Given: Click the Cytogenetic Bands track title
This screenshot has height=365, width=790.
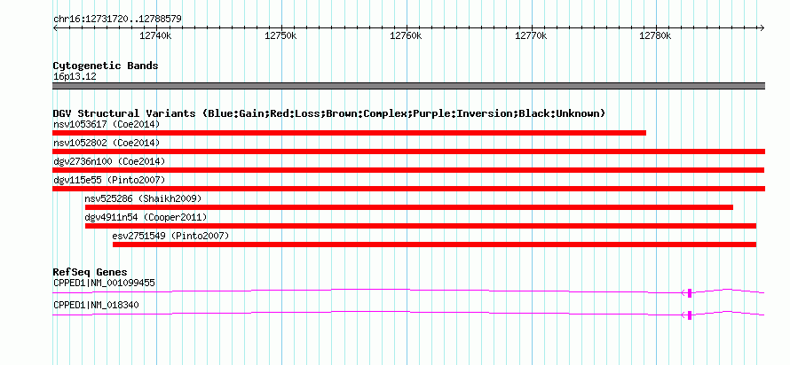Looking at the screenshot, I should [106, 66].
